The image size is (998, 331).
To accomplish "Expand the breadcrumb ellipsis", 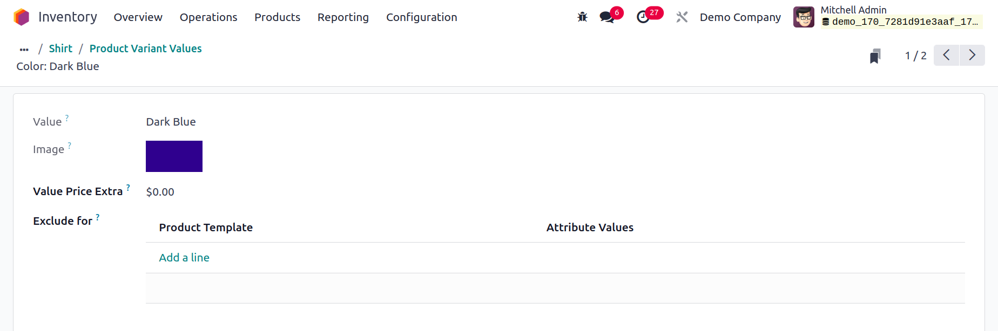I will [24, 49].
